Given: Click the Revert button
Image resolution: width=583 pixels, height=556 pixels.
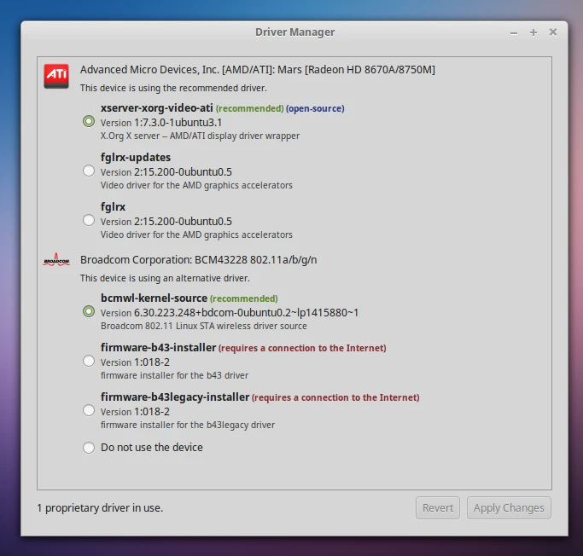Looking at the screenshot, I should point(438,507).
